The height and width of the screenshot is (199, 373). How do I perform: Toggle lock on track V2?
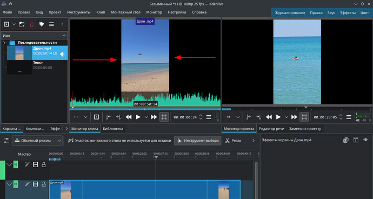[x=44, y=164]
